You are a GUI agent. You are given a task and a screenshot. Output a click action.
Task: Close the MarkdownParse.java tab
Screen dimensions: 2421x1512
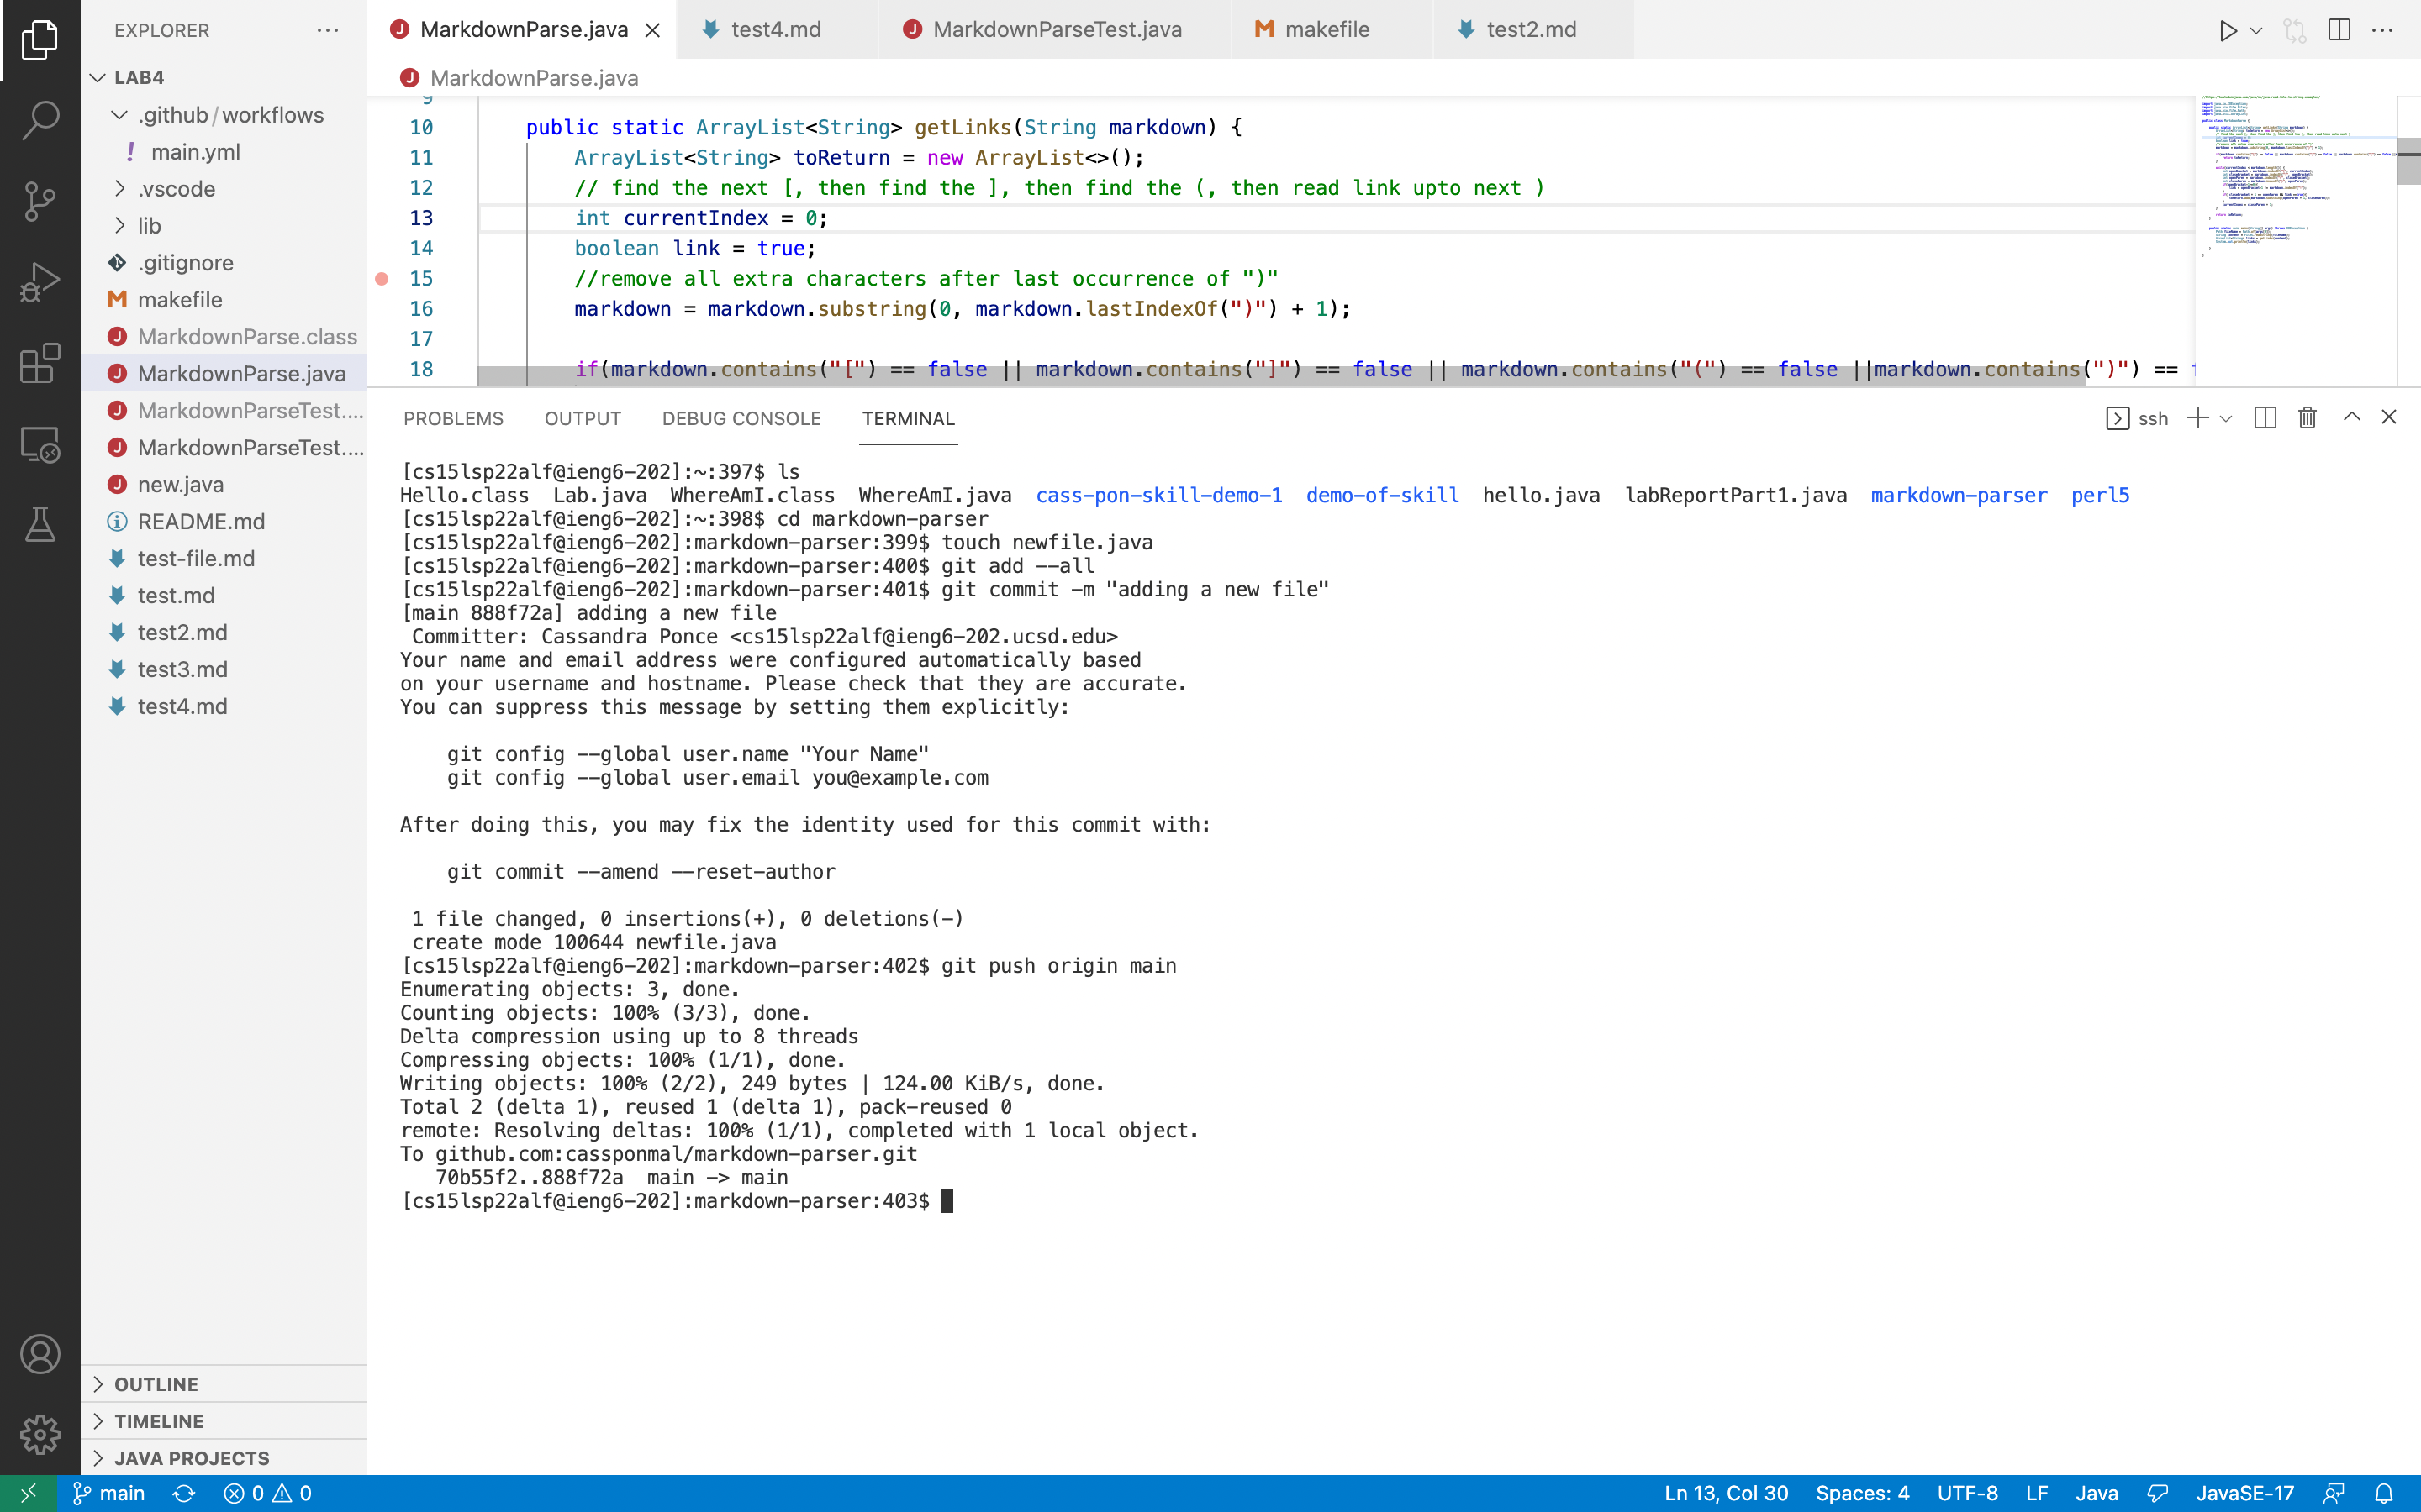[652, 30]
